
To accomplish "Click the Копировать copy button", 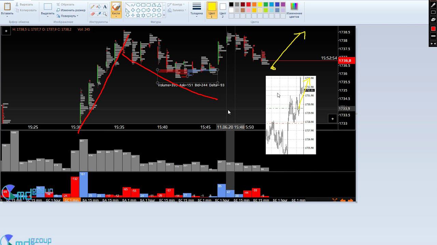I will pyautogui.click(x=26, y=10).
